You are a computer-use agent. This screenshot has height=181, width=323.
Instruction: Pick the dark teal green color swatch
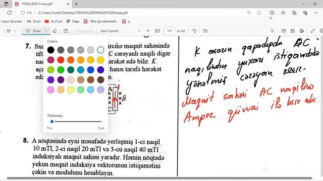click(x=71, y=70)
